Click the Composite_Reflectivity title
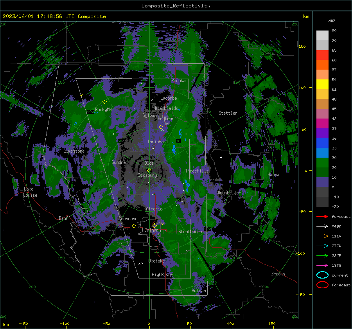352x329 pixels. [176, 6]
